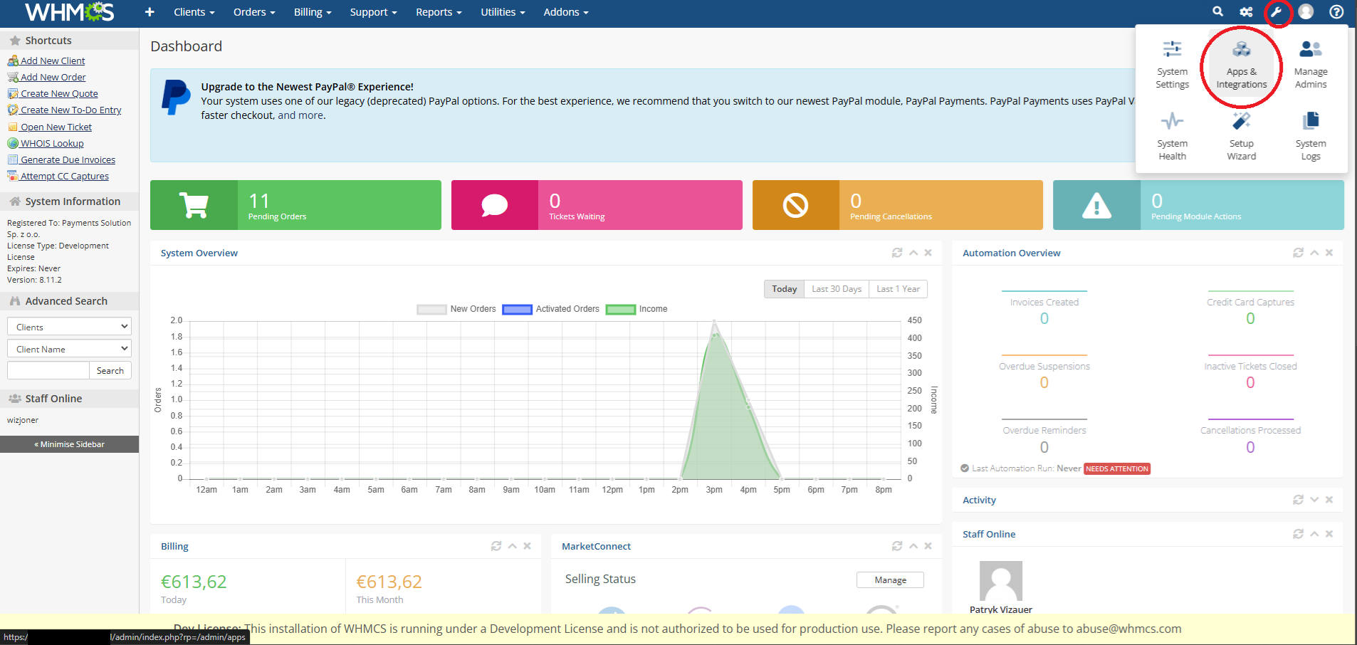Click the Pending Cancellations ban icon
1357x645 pixels.
coord(795,205)
